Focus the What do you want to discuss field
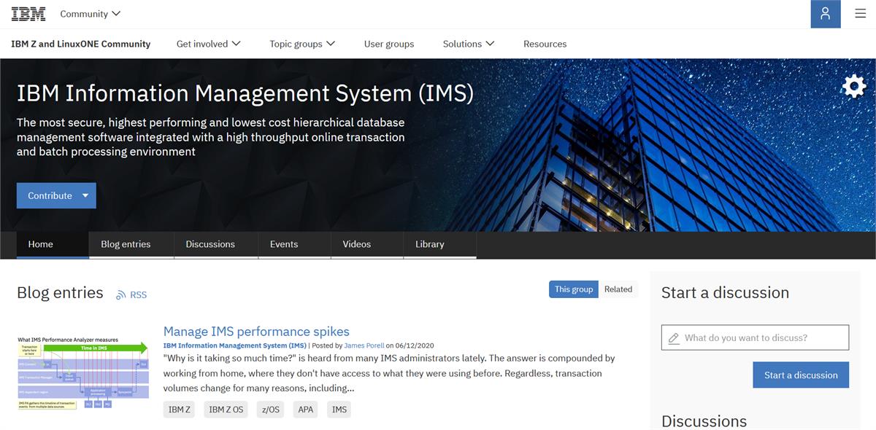Viewport: 876px width, 430px height. point(755,337)
